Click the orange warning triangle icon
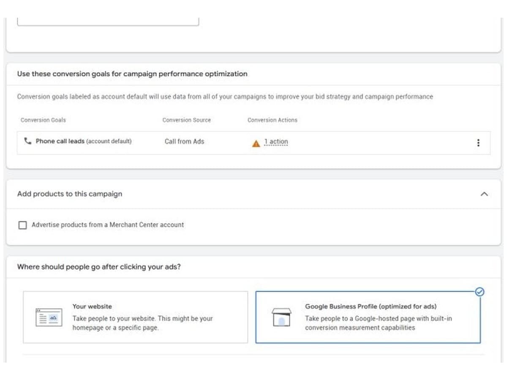 pos(256,144)
